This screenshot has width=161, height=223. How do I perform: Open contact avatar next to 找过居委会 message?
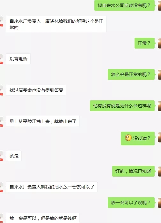(1, 90)
